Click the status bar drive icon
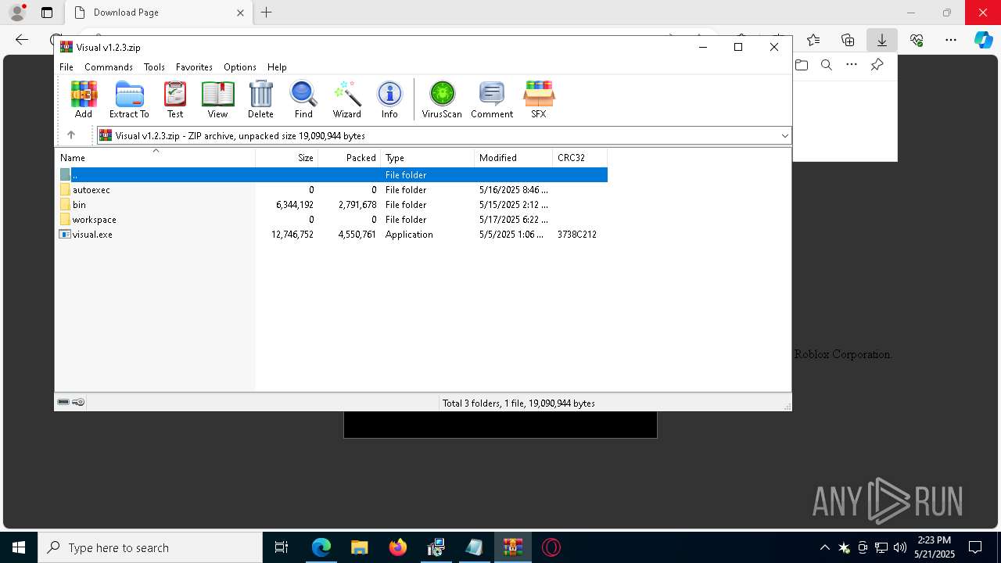Image resolution: width=1001 pixels, height=563 pixels. tap(63, 402)
